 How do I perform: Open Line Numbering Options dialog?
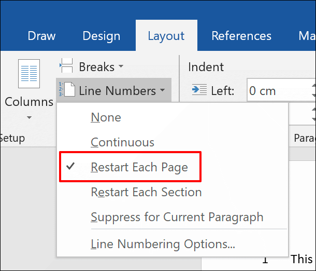[x=163, y=244]
